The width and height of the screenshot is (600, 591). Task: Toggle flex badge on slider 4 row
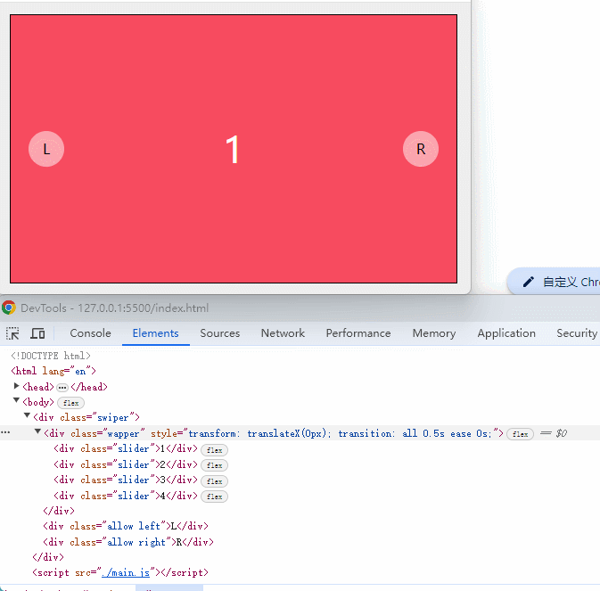click(x=214, y=497)
